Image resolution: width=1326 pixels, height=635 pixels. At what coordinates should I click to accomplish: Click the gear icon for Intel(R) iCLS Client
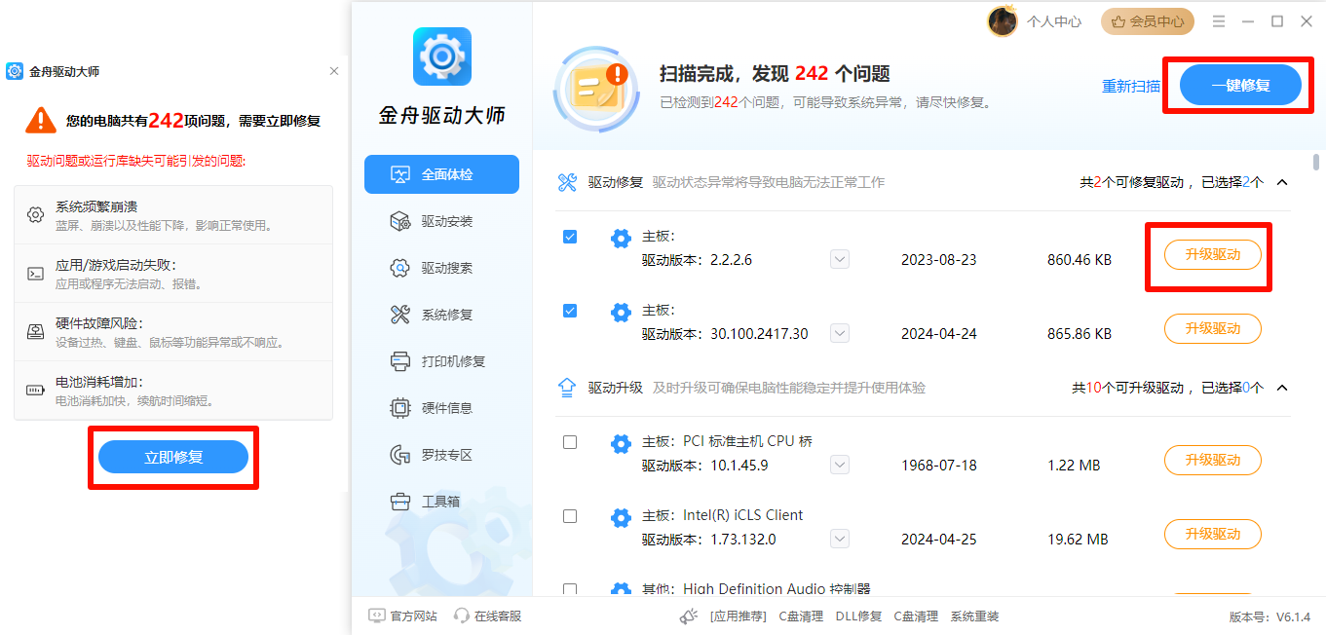tap(621, 517)
